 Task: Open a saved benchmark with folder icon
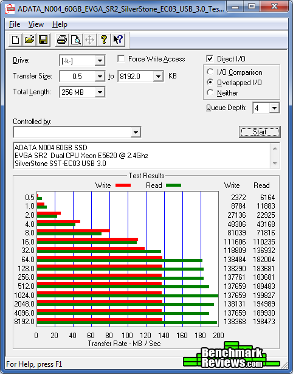[29, 40]
